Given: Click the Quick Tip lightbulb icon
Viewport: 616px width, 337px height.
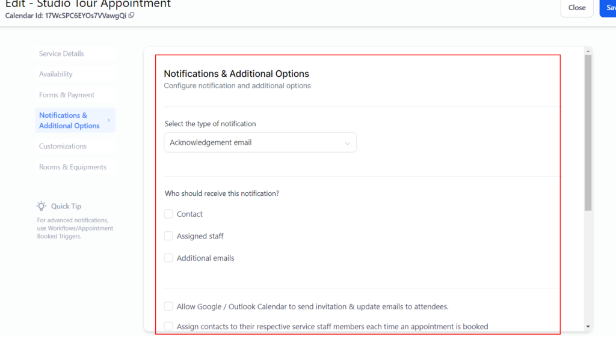Looking at the screenshot, I should (x=42, y=206).
